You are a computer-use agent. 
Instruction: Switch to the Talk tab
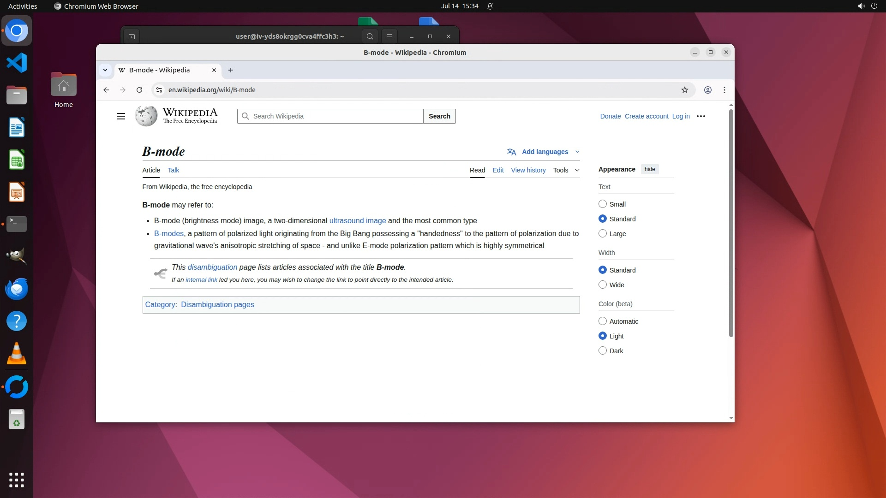[174, 170]
